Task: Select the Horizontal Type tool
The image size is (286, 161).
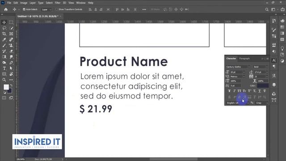Action: coord(4,68)
